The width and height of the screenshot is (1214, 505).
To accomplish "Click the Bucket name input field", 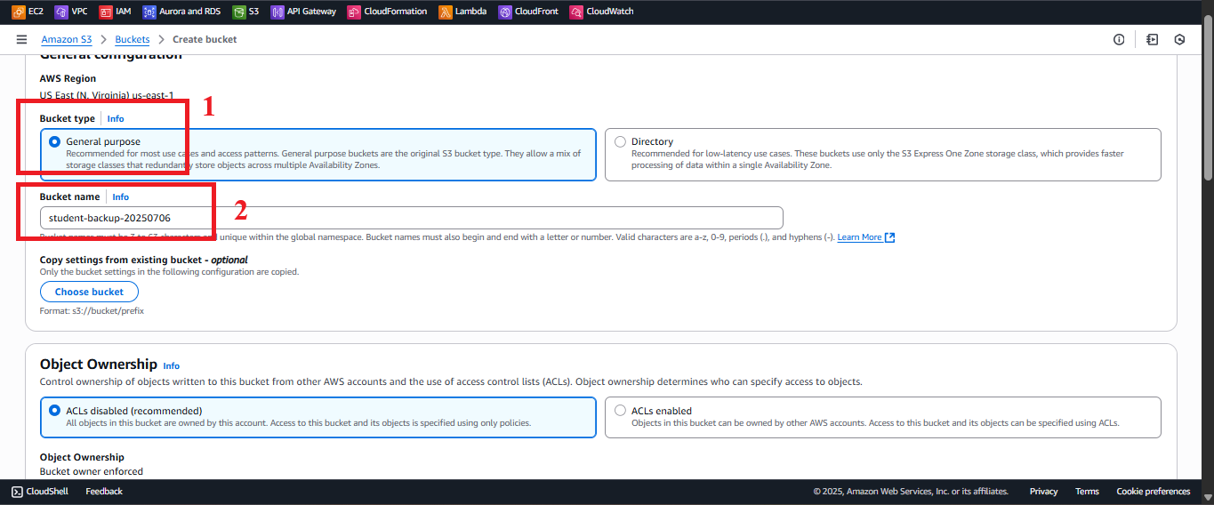I will click(x=412, y=218).
